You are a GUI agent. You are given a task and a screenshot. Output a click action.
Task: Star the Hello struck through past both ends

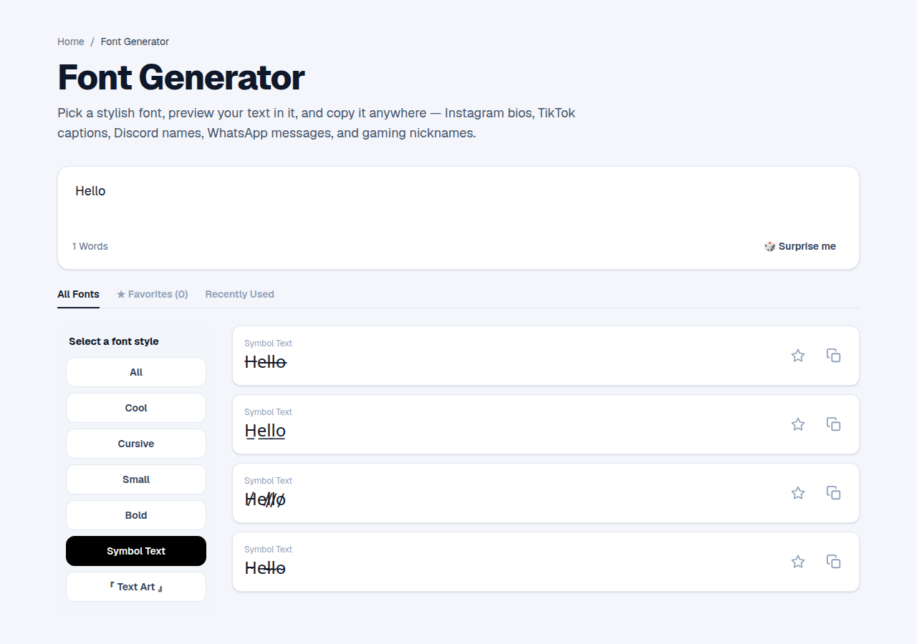point(798,356)
